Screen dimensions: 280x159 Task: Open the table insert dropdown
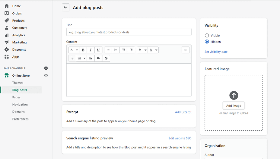(x=81, y=58)
